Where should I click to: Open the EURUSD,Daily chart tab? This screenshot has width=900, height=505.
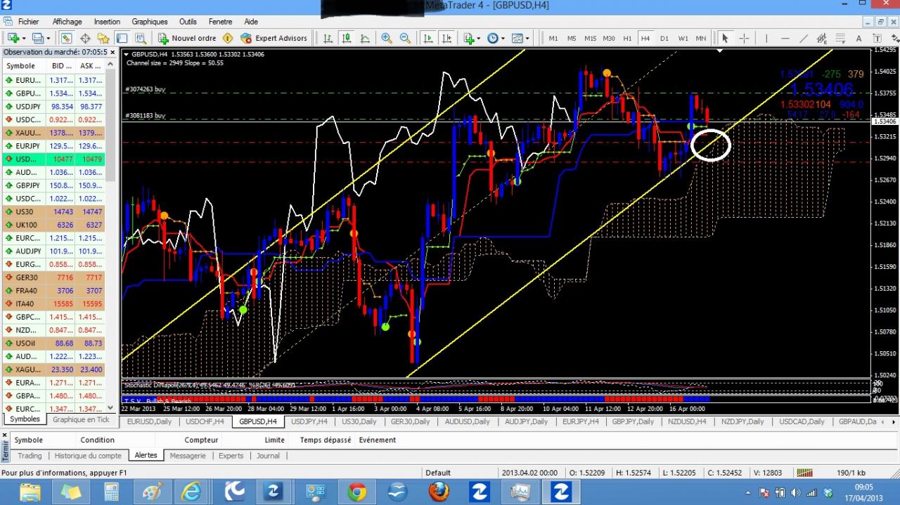click(x=149, y=421)
